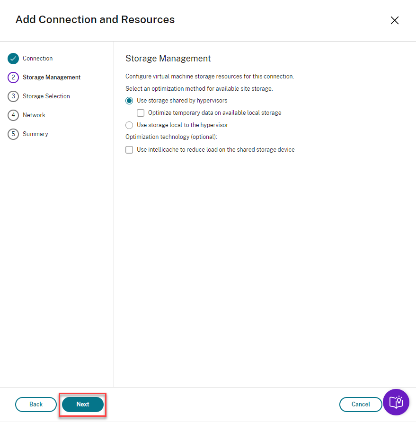Click the Summary step 5 icon
The height and width of the screenshot is (422, 416).
[x=13, y=134]
